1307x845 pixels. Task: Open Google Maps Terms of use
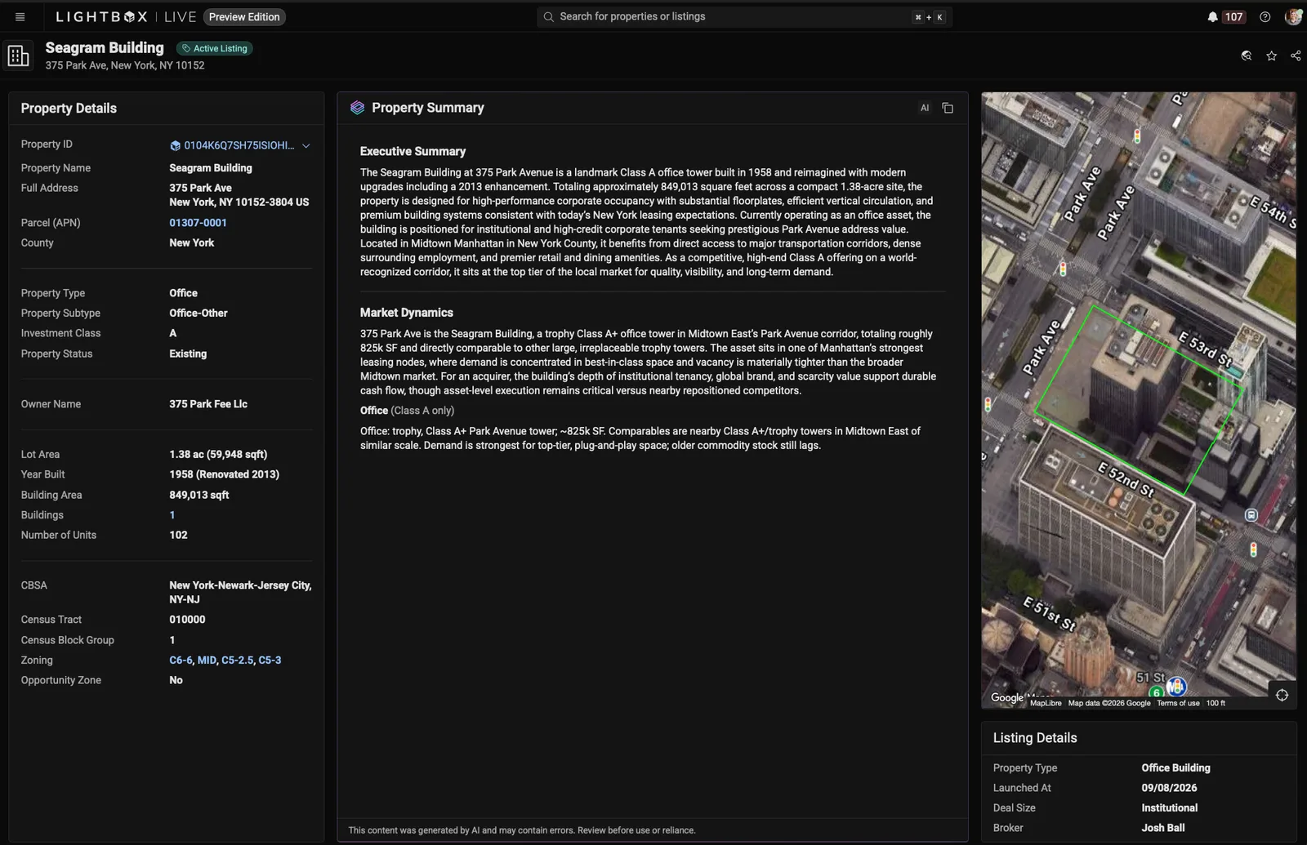coord(1178,703)
